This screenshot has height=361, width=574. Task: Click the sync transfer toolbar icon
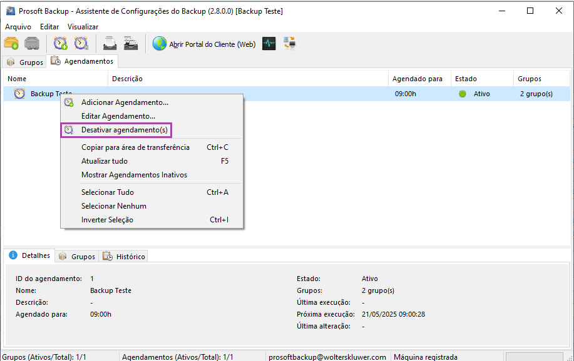[x=290, y=44]
